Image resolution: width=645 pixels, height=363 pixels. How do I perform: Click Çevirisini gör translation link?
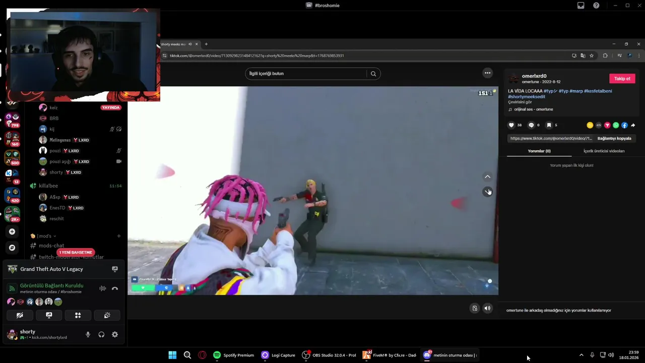pos(520,102)
